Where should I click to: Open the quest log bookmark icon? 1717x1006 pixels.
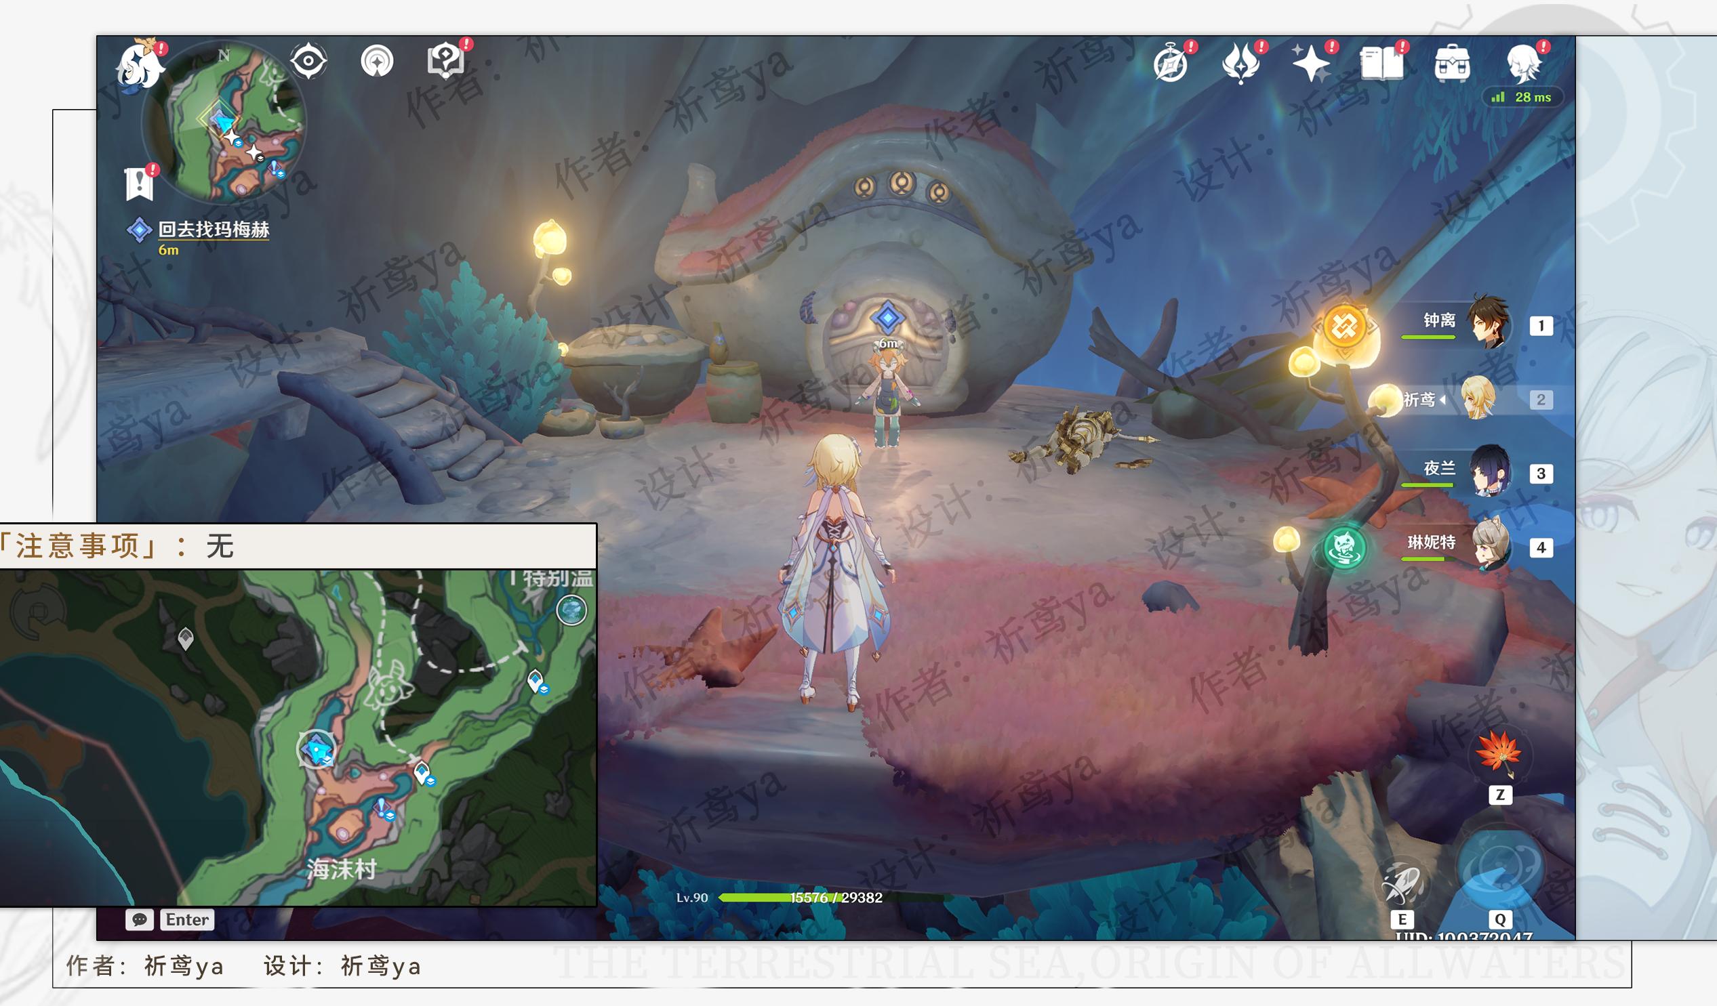click(140, 183)
